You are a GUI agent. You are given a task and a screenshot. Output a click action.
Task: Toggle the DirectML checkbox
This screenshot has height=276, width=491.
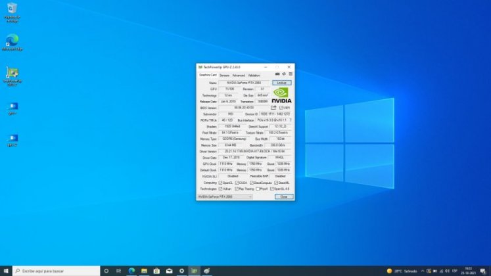click(276, 183)
